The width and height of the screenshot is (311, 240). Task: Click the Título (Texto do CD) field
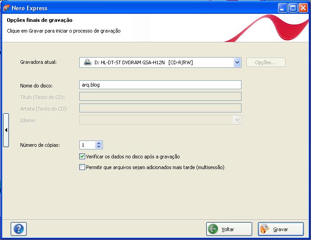(x=160, y=96)
